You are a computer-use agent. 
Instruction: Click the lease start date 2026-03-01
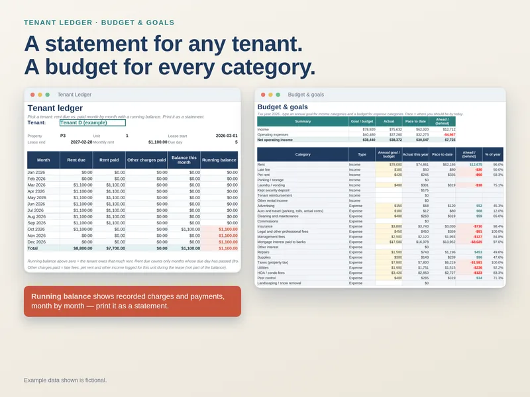[227, 136]
